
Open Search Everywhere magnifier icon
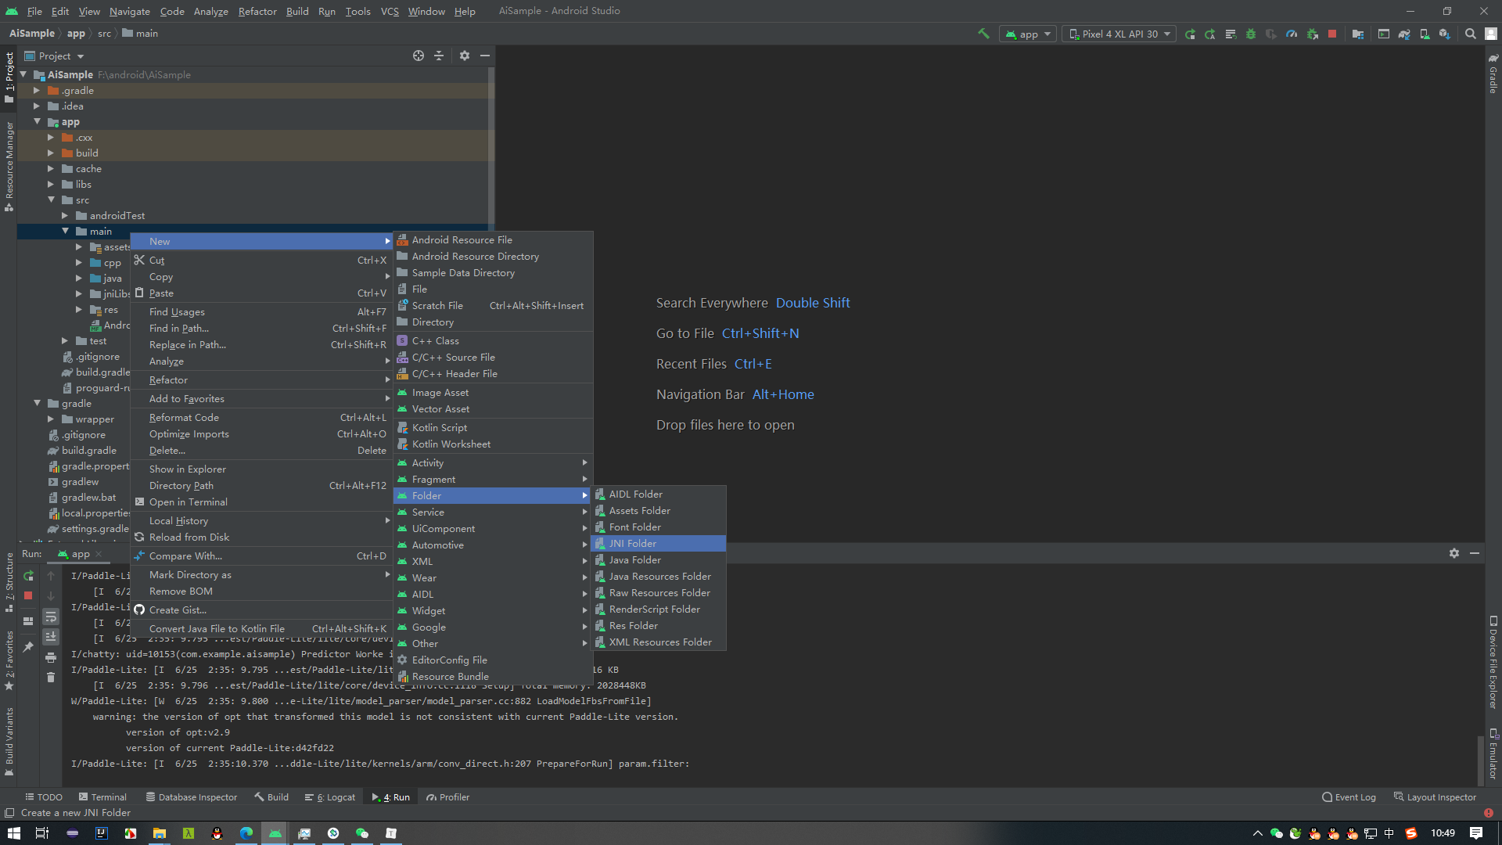tap(1471, 34)
